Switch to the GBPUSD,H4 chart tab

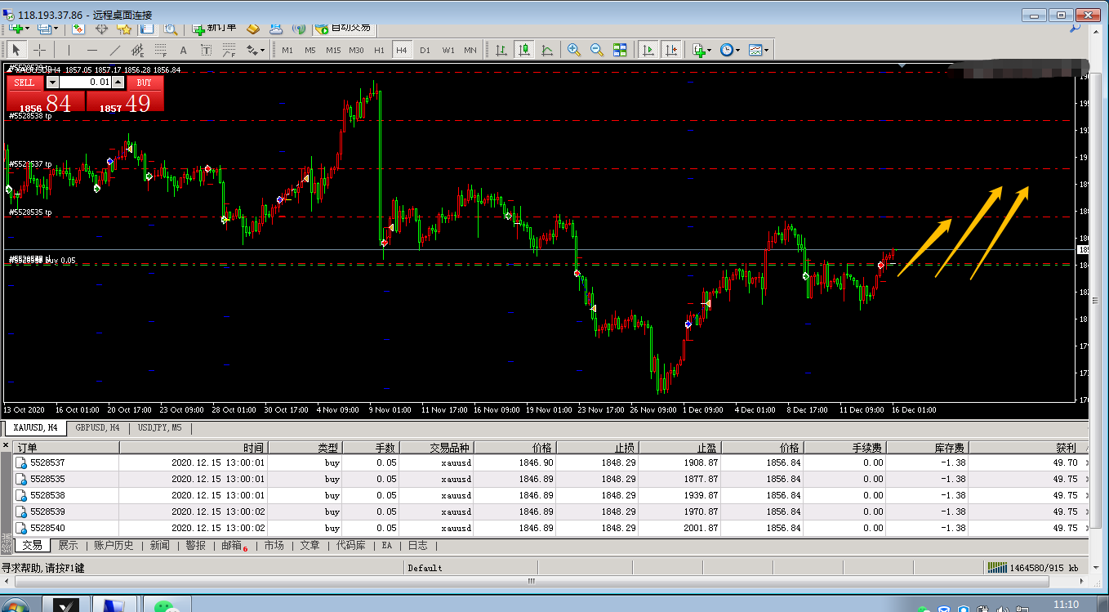pos(97,427)
